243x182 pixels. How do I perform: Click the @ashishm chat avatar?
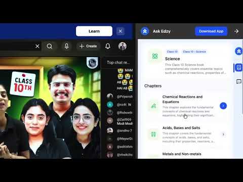pos(110,147)
